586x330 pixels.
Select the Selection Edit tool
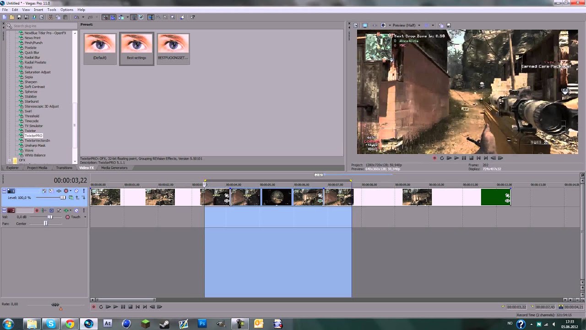pyautogui.click(x=165, y=17)
